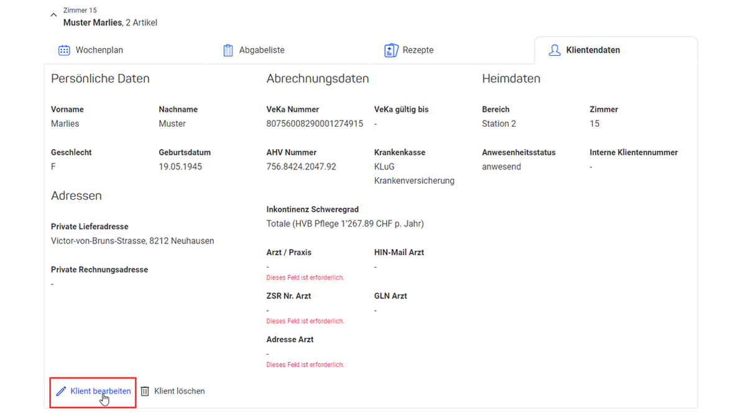743x416 pixels.
Task: Click the Klientendaten person icon
Action: [x=555, y=50]
